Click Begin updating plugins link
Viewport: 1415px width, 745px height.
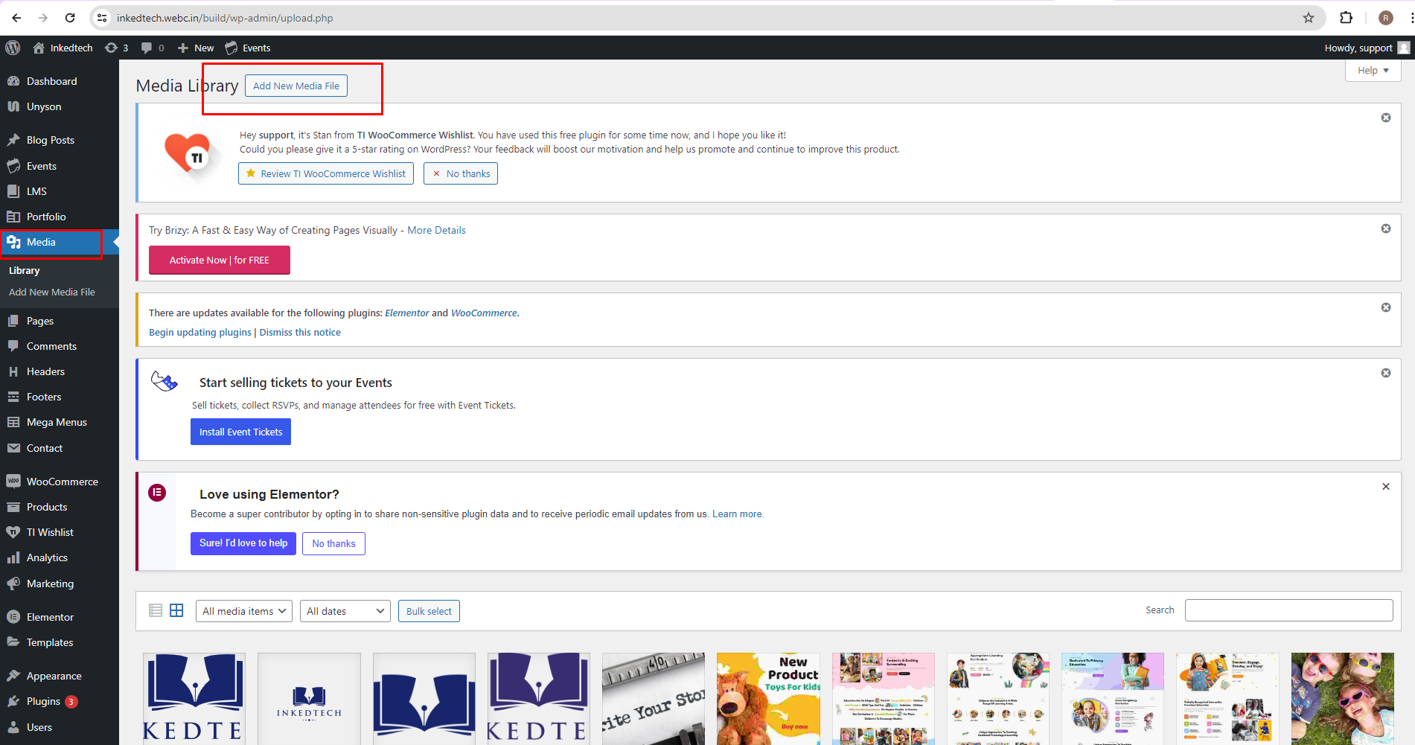(x=200, y=333)
